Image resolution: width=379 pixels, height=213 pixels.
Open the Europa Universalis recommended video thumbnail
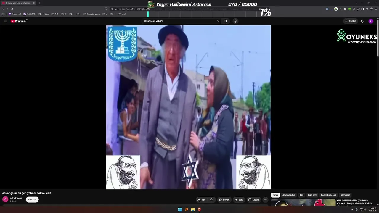(303, 203)
